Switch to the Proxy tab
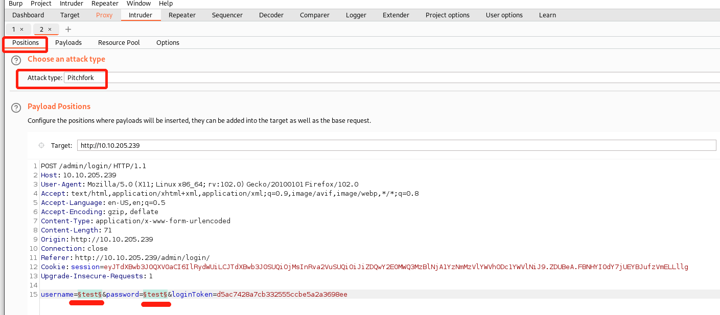The height and width of the screenshot is (315, 720). [104, 15]
